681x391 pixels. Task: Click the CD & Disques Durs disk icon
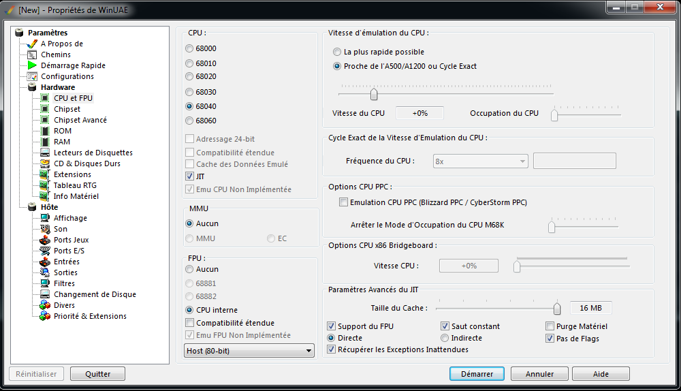(45, 163)
